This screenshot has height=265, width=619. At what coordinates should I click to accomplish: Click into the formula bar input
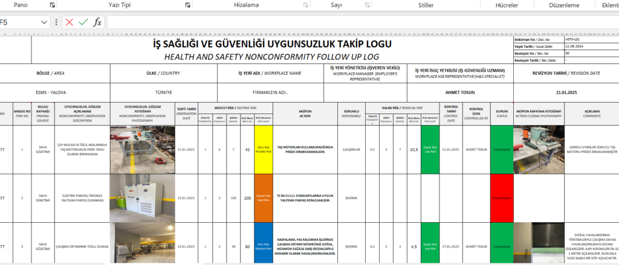363,22
